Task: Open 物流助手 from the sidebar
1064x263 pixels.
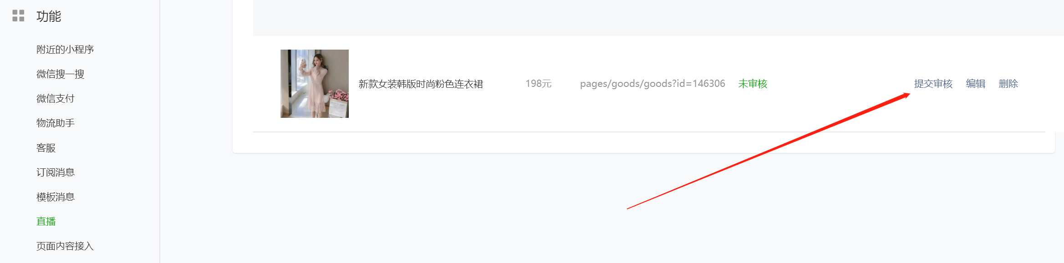Action: point(56,123)
